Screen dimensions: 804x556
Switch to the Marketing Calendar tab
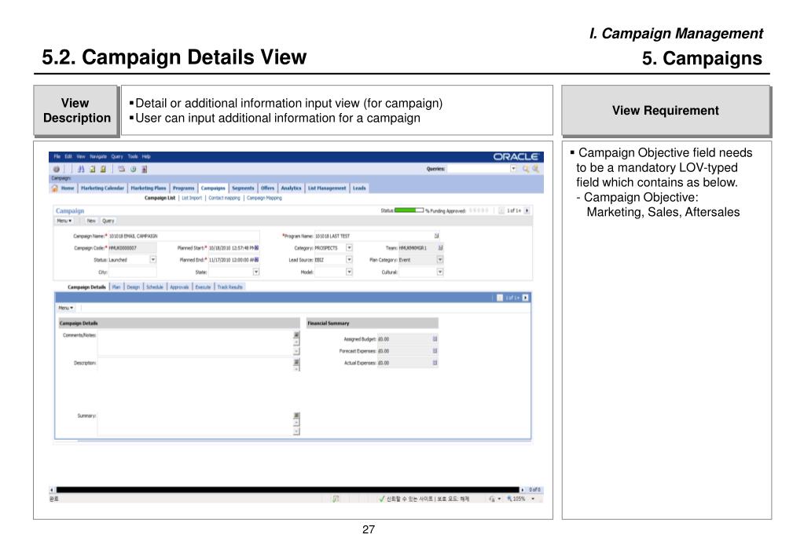[102, 188]
